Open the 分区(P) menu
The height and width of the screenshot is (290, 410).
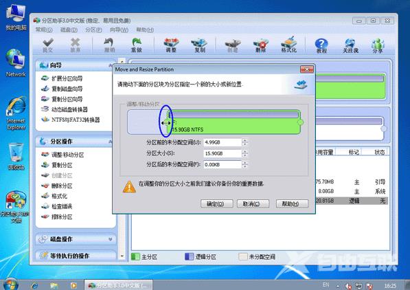click(x=93, y=30)
